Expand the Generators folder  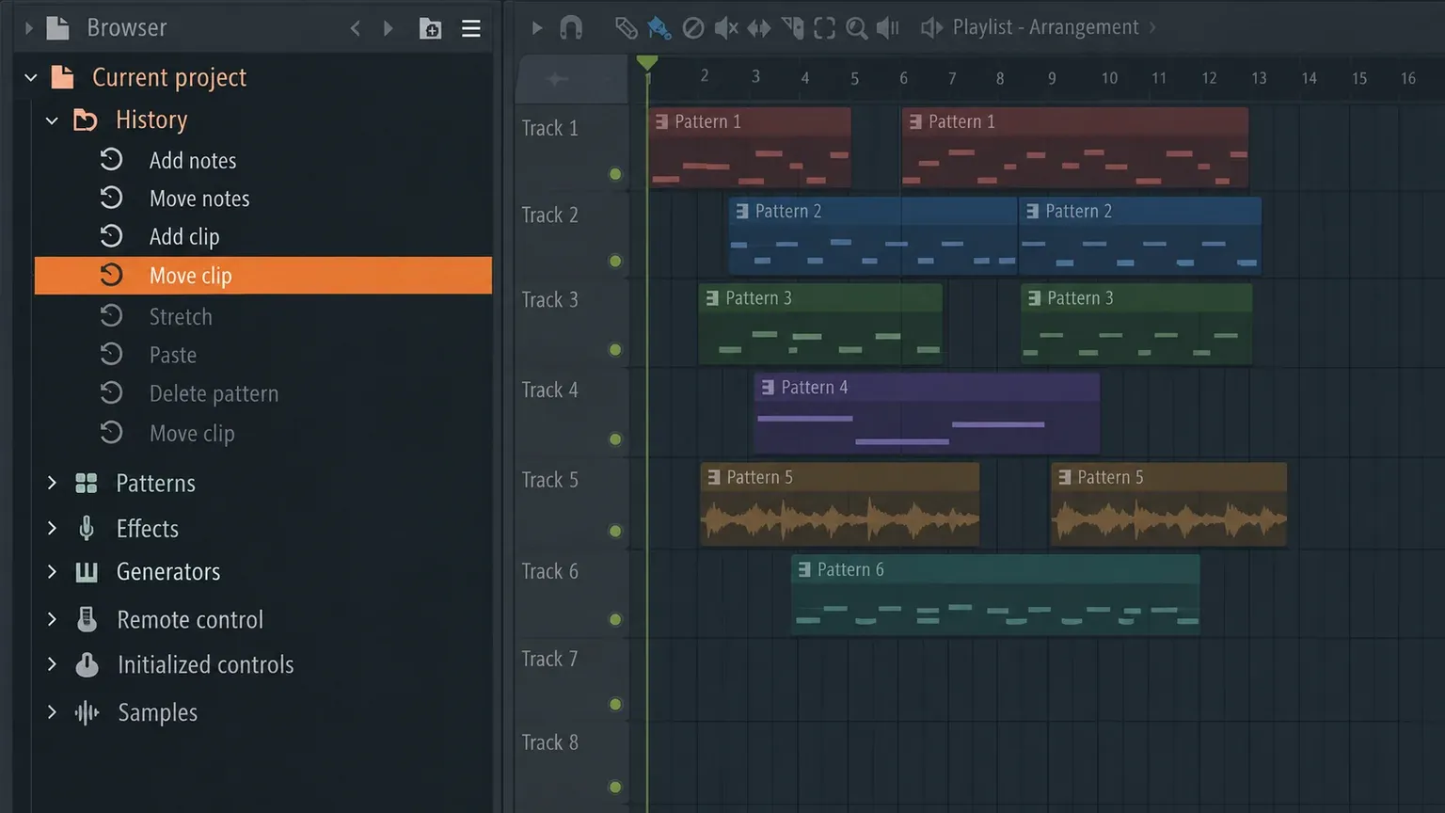click(x=53, y=571)
